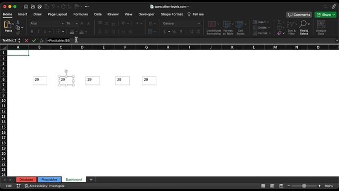Viewport: 339px width, 191px height.
Task: Click the zoom in plus button
Action: click(x=319, y=186)
